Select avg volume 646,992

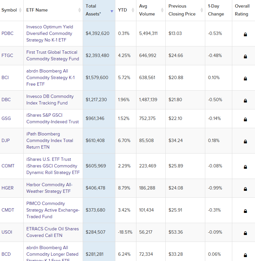point(148,55)
